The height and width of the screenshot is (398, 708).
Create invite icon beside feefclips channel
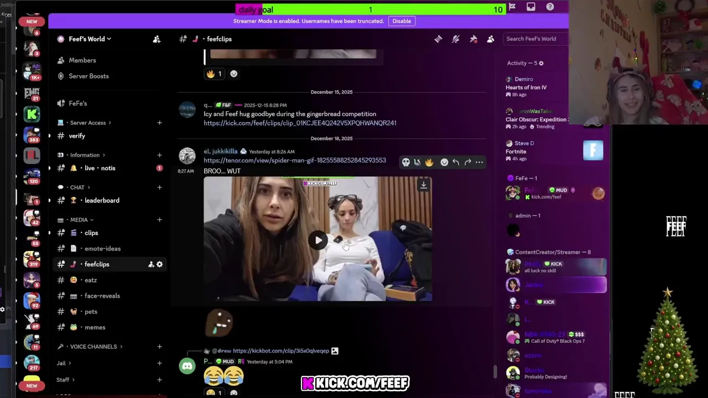click(x=151, y=264)
